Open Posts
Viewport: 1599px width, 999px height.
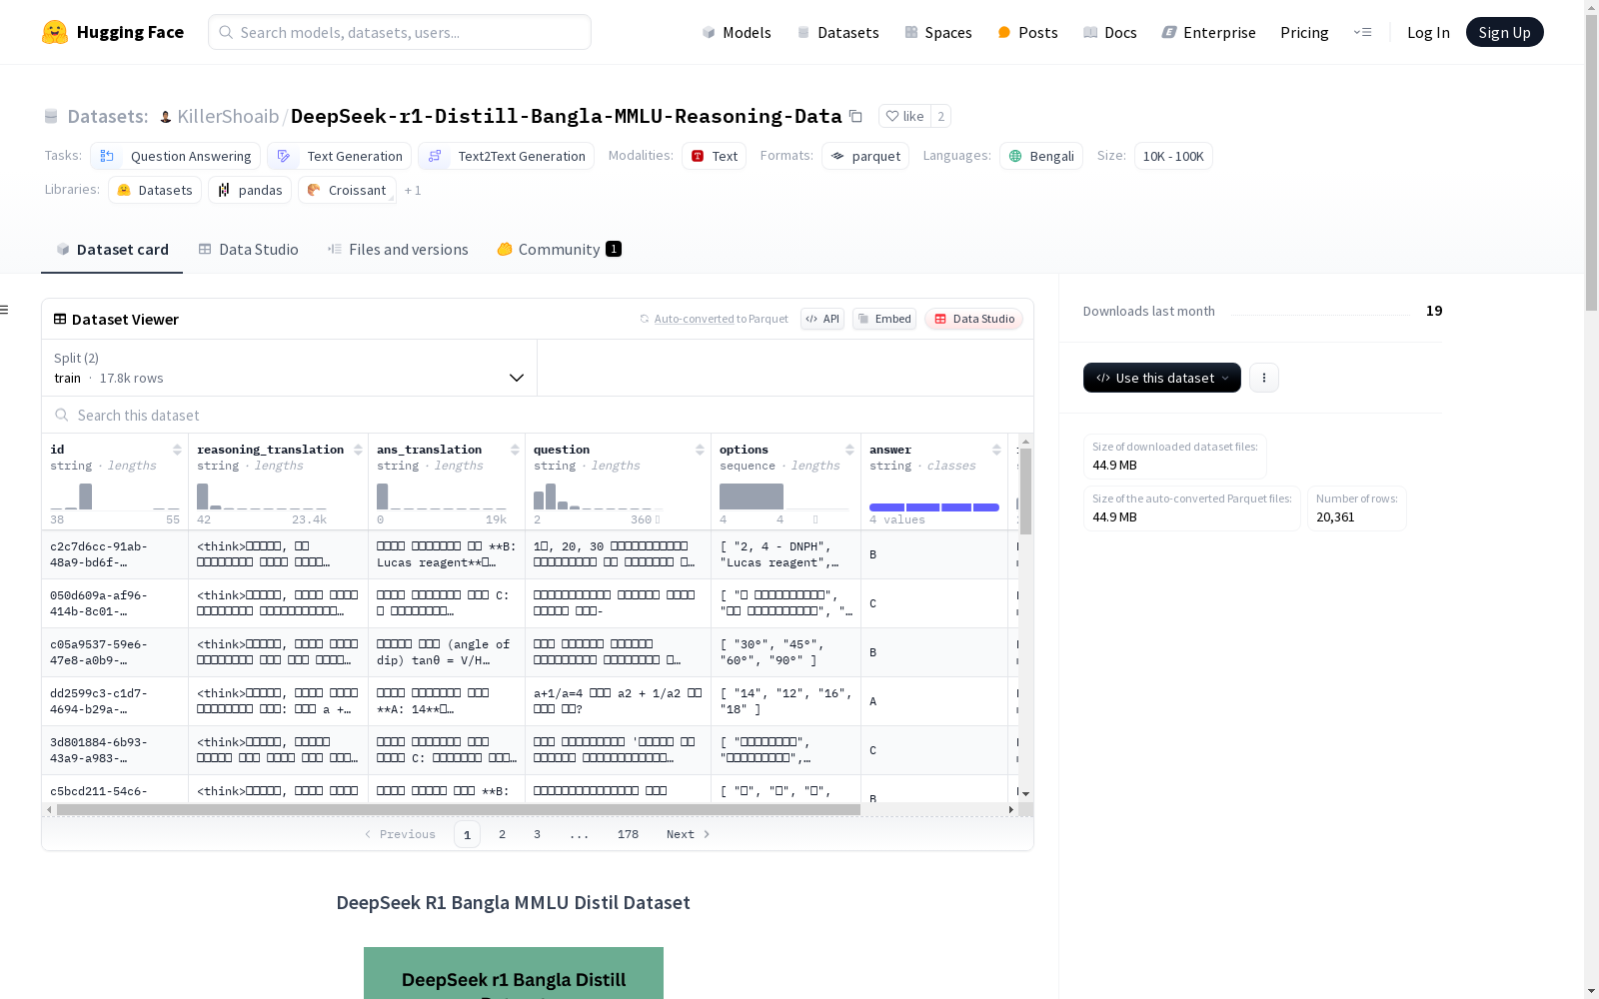click(1027, 32)
